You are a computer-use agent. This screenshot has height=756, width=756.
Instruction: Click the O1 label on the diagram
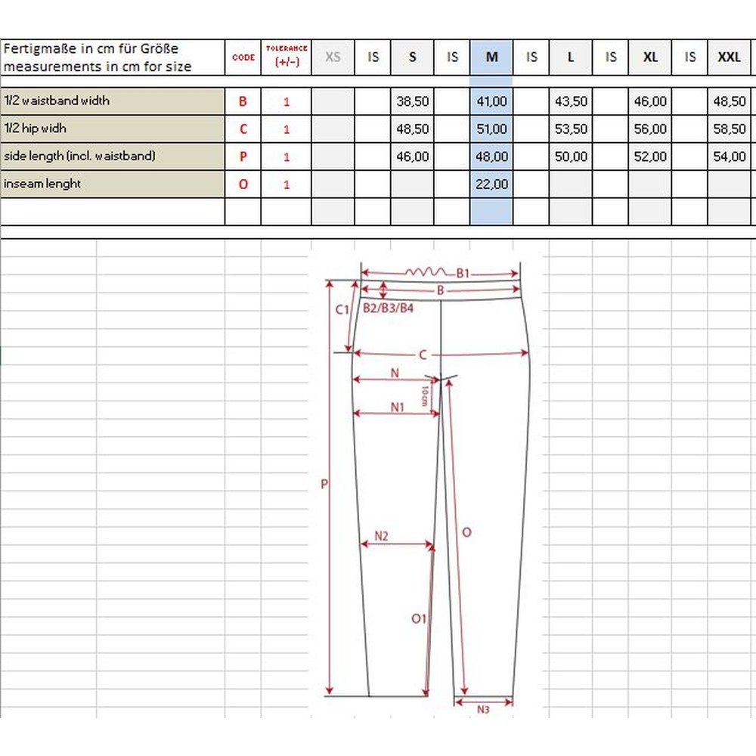coord(419,618)
